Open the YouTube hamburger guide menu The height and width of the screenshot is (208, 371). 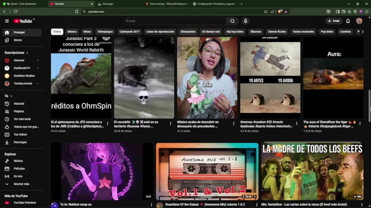(x=7, y=21)
